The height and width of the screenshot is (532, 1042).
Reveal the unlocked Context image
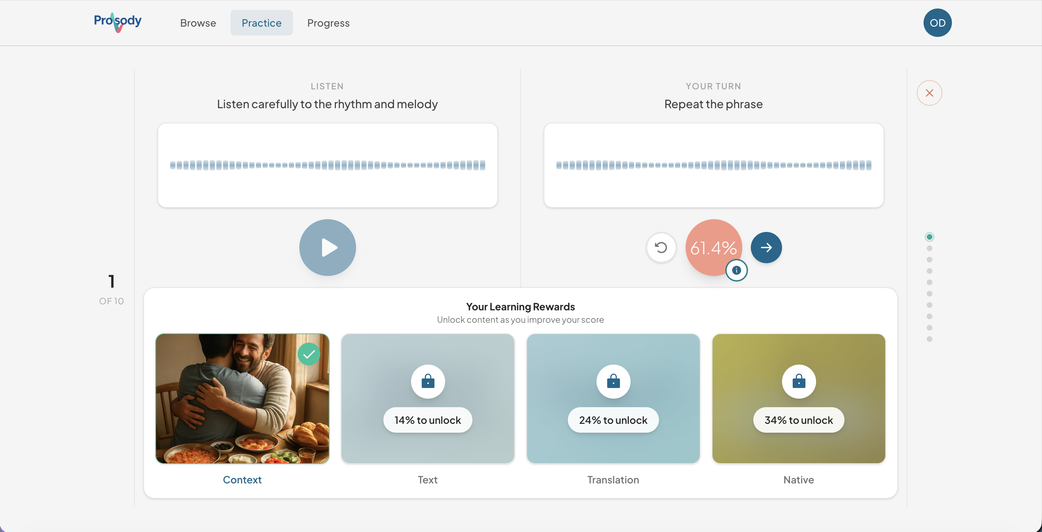click(242, 399)
